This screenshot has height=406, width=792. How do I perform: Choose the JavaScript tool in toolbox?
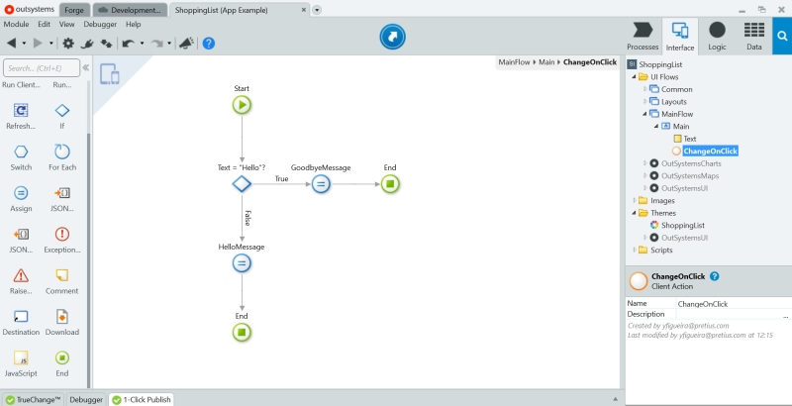pos(21,363)
